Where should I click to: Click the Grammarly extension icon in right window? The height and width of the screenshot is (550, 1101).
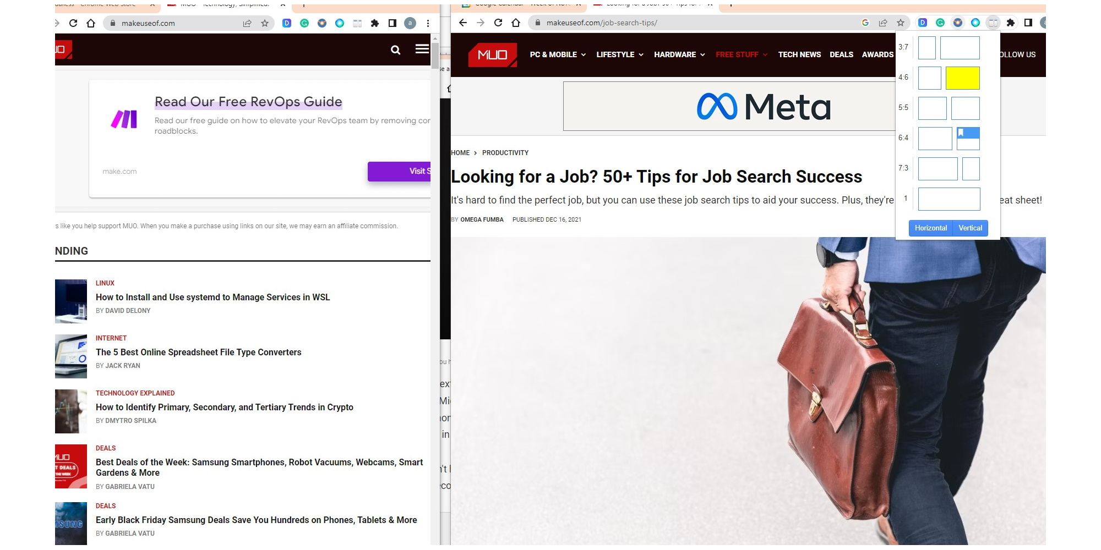point(940,23)
